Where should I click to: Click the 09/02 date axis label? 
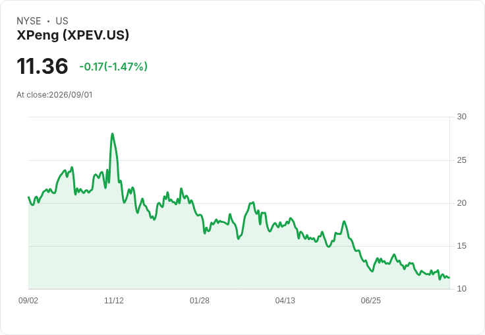(28, 301)
